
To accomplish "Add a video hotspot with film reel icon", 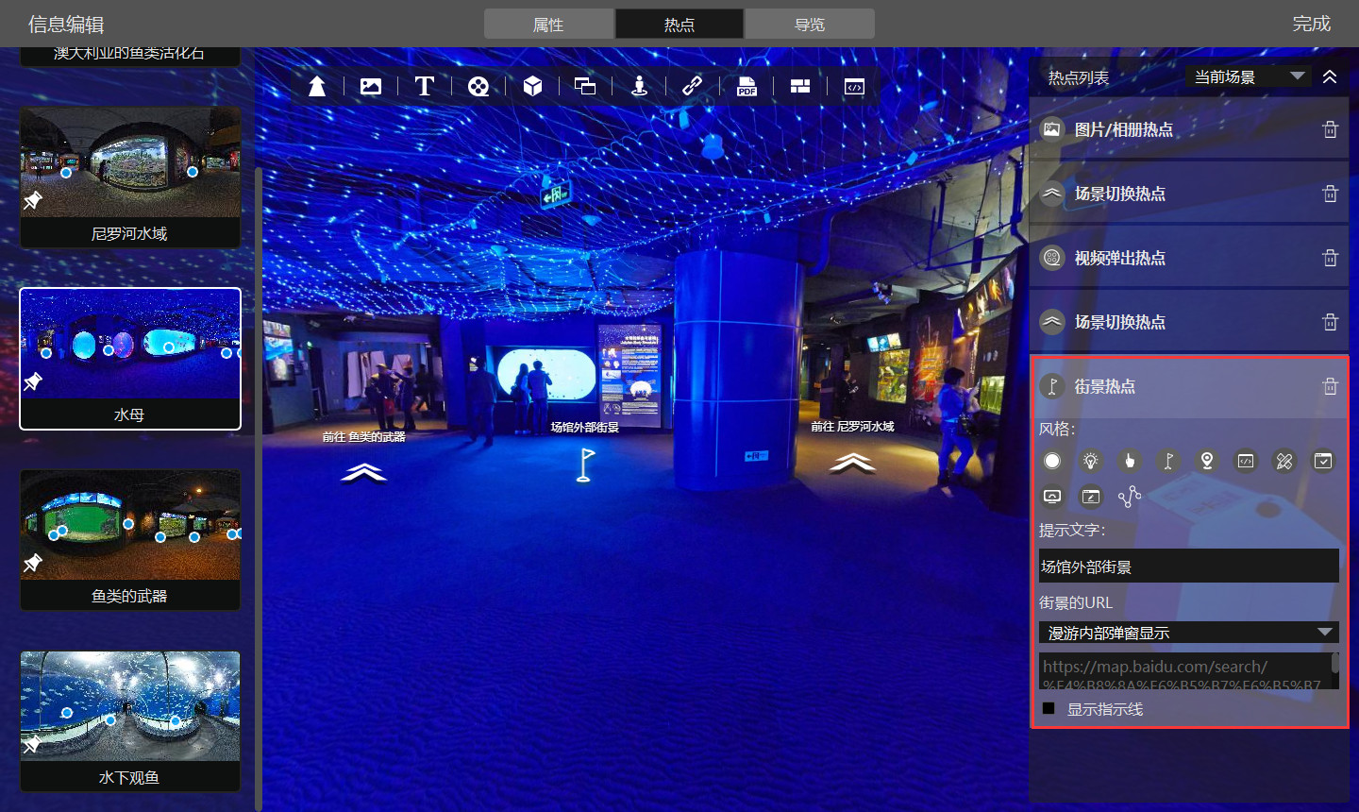I will point(478,87).
